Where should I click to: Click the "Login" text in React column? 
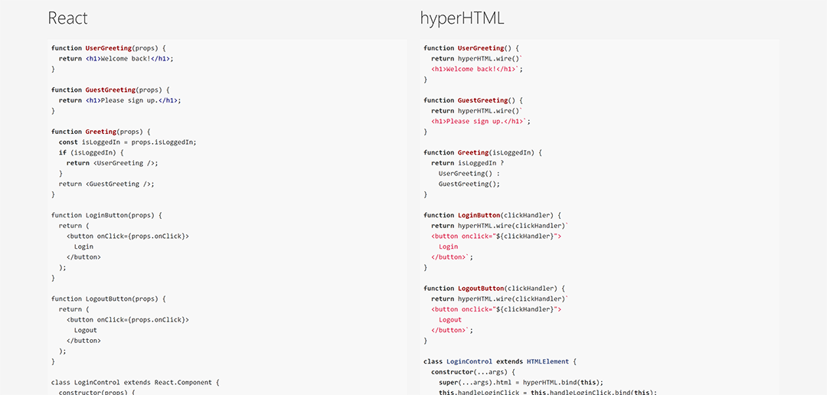pyautogui.click(x=83, y=246)
